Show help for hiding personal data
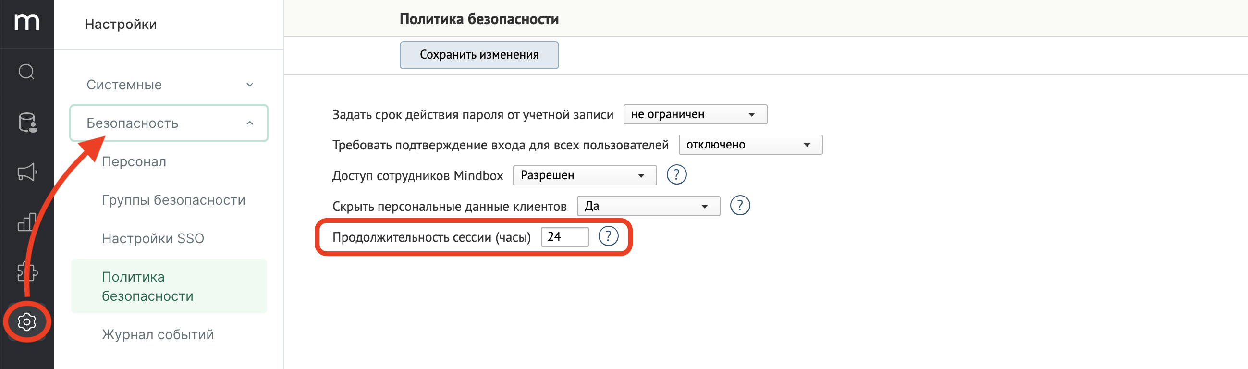The height and width of the screenshot is (369, 1248). coord(740,206)
